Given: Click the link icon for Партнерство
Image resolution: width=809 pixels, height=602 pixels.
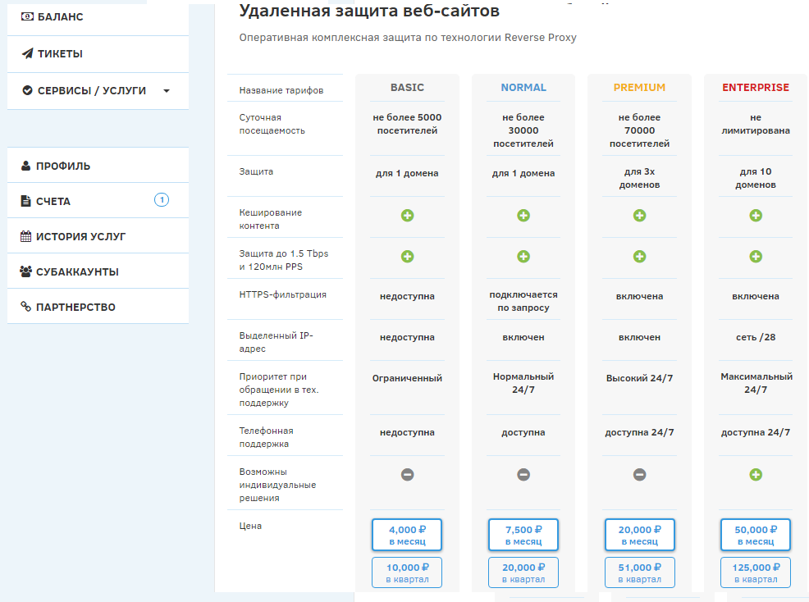Looking at the screenshot, I should coord(26,308).
